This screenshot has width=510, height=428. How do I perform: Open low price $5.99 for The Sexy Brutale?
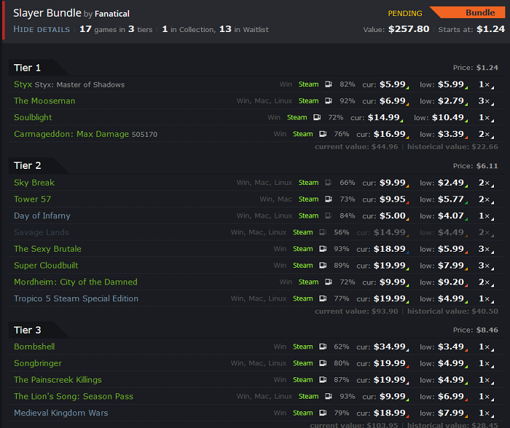(453, 249)
